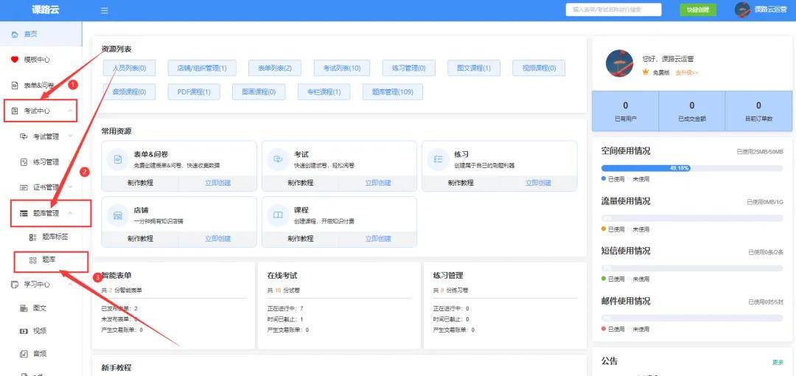Click the green 快速创建 button
796x376 pixels.
pyautogui.click(x=697, y=10)
